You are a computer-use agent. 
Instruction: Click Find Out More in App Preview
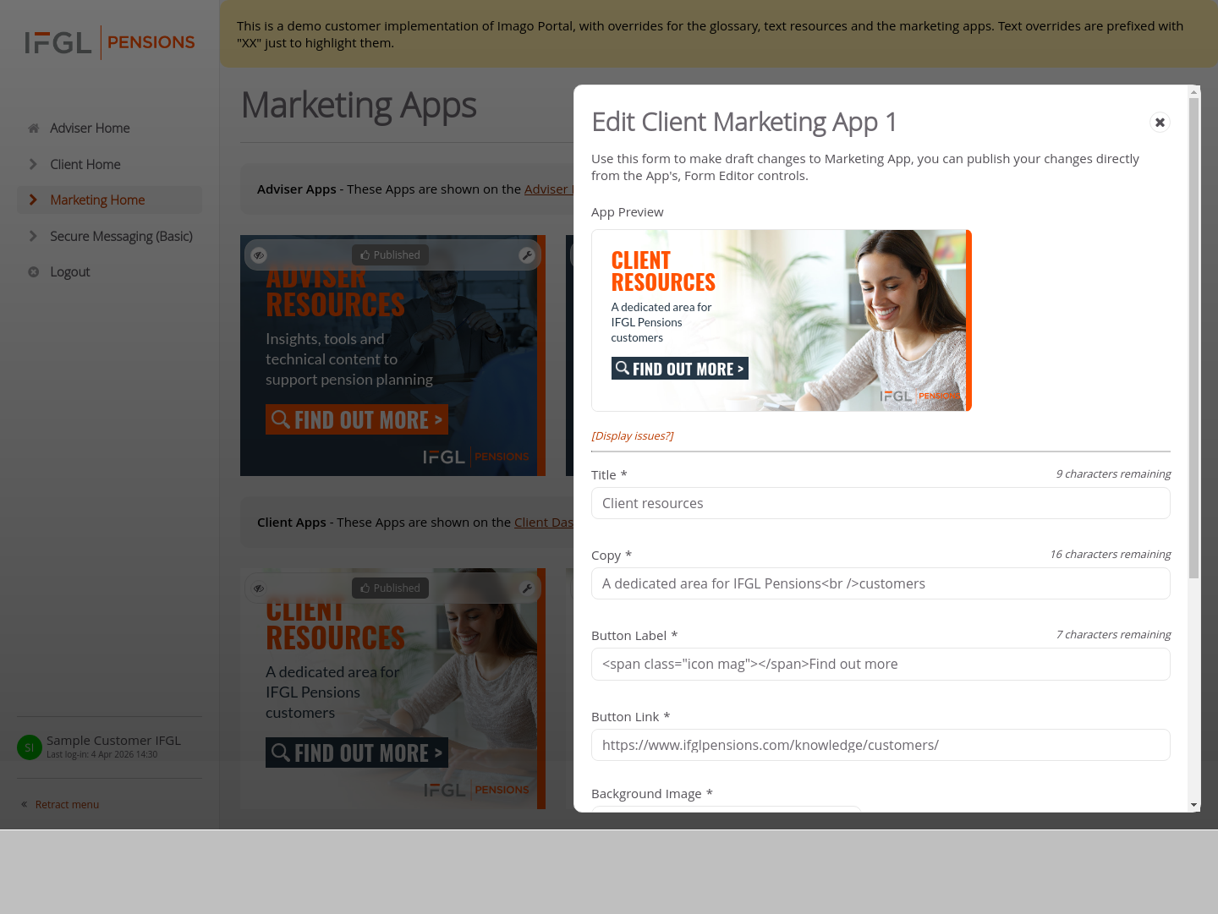coord(680,369)
